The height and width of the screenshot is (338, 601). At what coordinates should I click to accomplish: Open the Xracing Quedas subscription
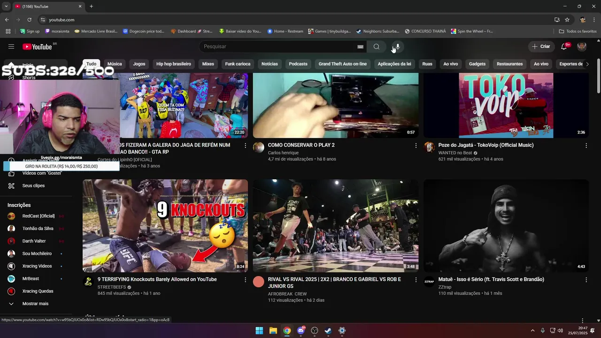click(38, 291)
